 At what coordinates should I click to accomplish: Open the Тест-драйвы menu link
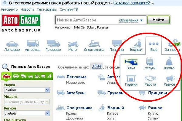[45, 9]
